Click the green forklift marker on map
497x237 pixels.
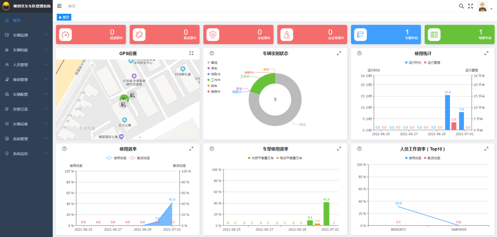pyautogui.click(x=124, y=98)
